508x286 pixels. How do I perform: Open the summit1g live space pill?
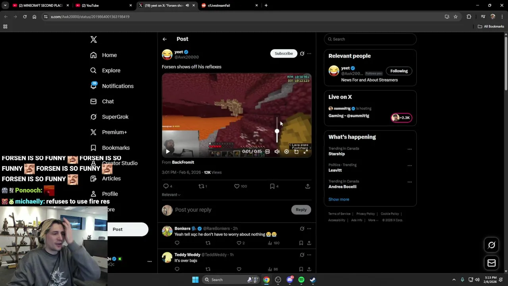coord(401,118)
